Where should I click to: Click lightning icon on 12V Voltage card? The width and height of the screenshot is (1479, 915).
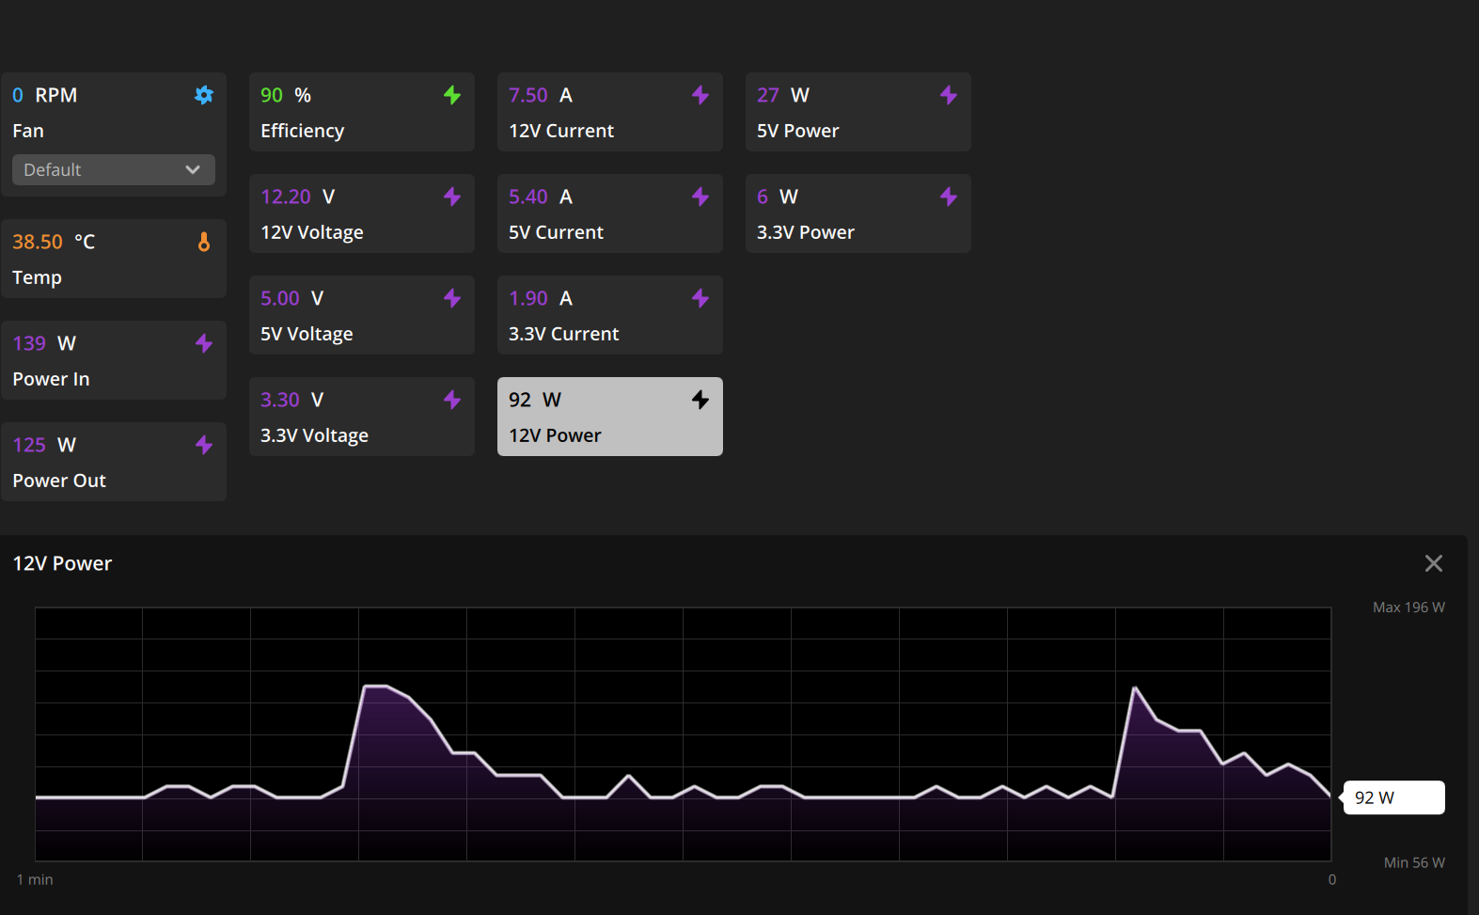coord(452,197)
